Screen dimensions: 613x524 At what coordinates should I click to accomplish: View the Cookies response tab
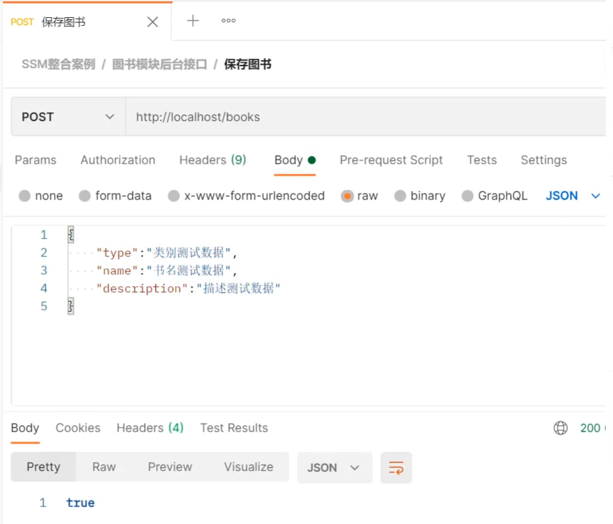coord(78,428)
